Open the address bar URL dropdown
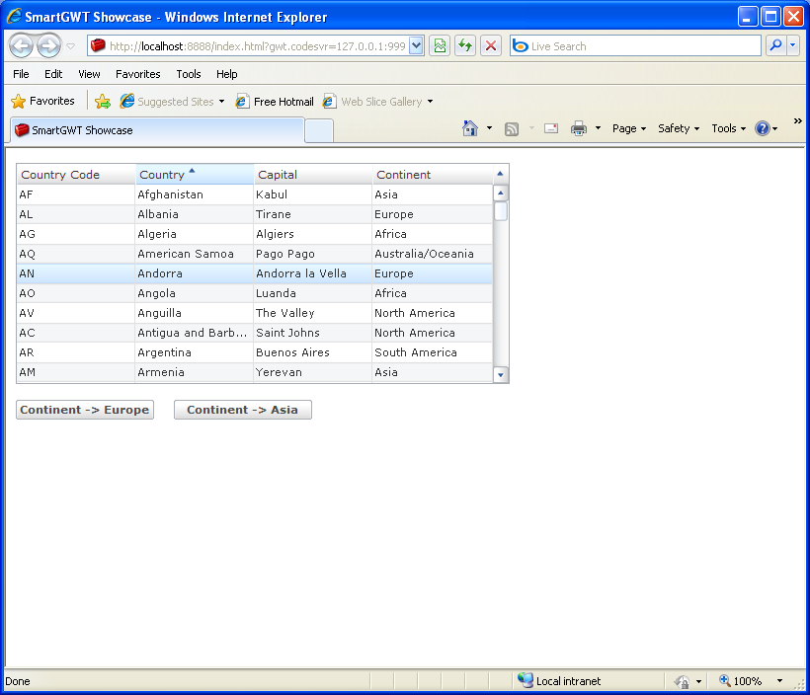This screenshot has height=695, width=810. pos(417,46)
